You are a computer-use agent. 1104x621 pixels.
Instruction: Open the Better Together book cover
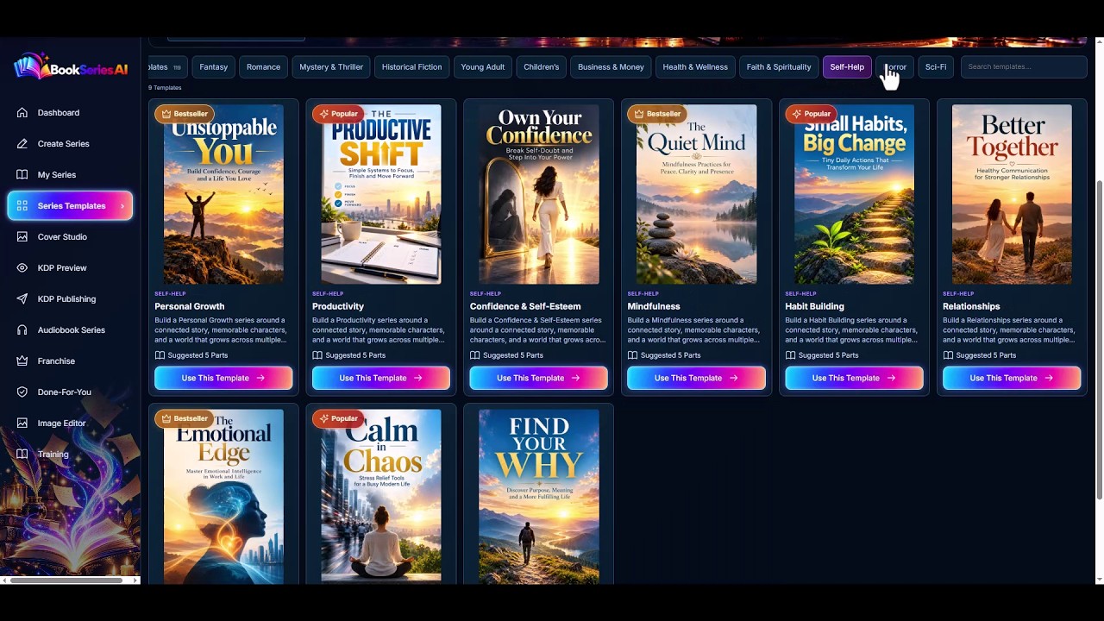click(1012, 195)
